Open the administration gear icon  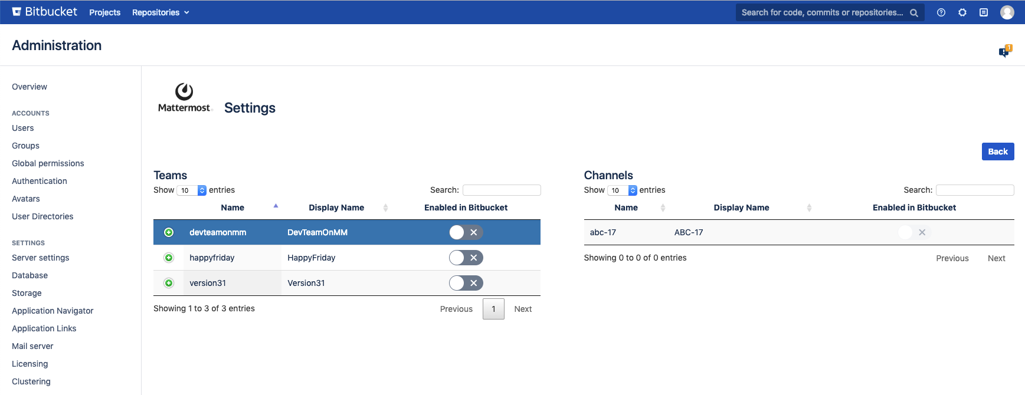point(962,12)
